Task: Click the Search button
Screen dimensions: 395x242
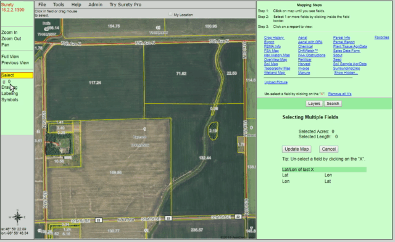Action: 333,104
